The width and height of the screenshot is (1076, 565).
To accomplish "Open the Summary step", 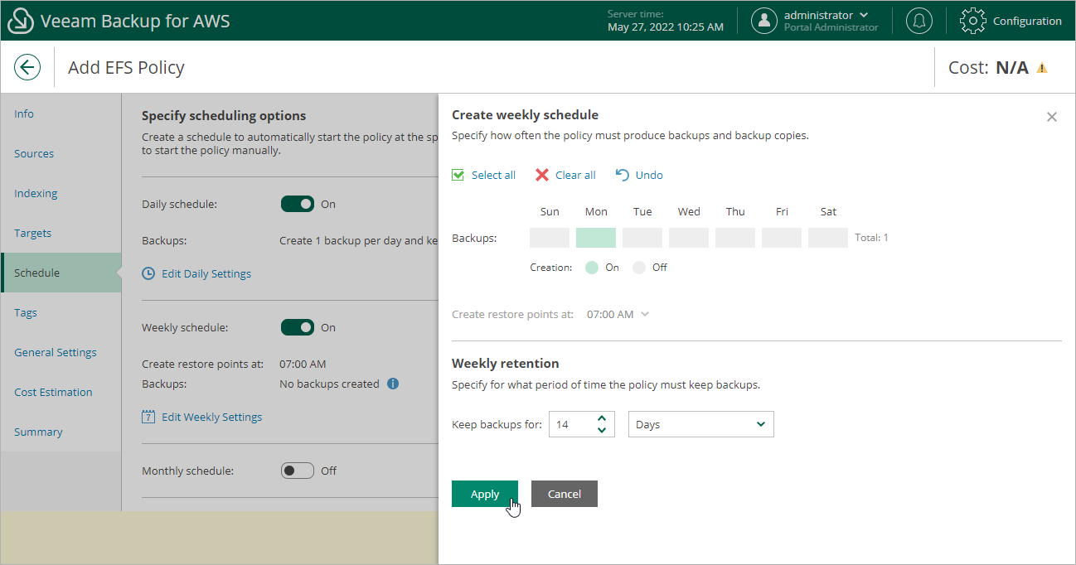I will (x=61, y=432).
